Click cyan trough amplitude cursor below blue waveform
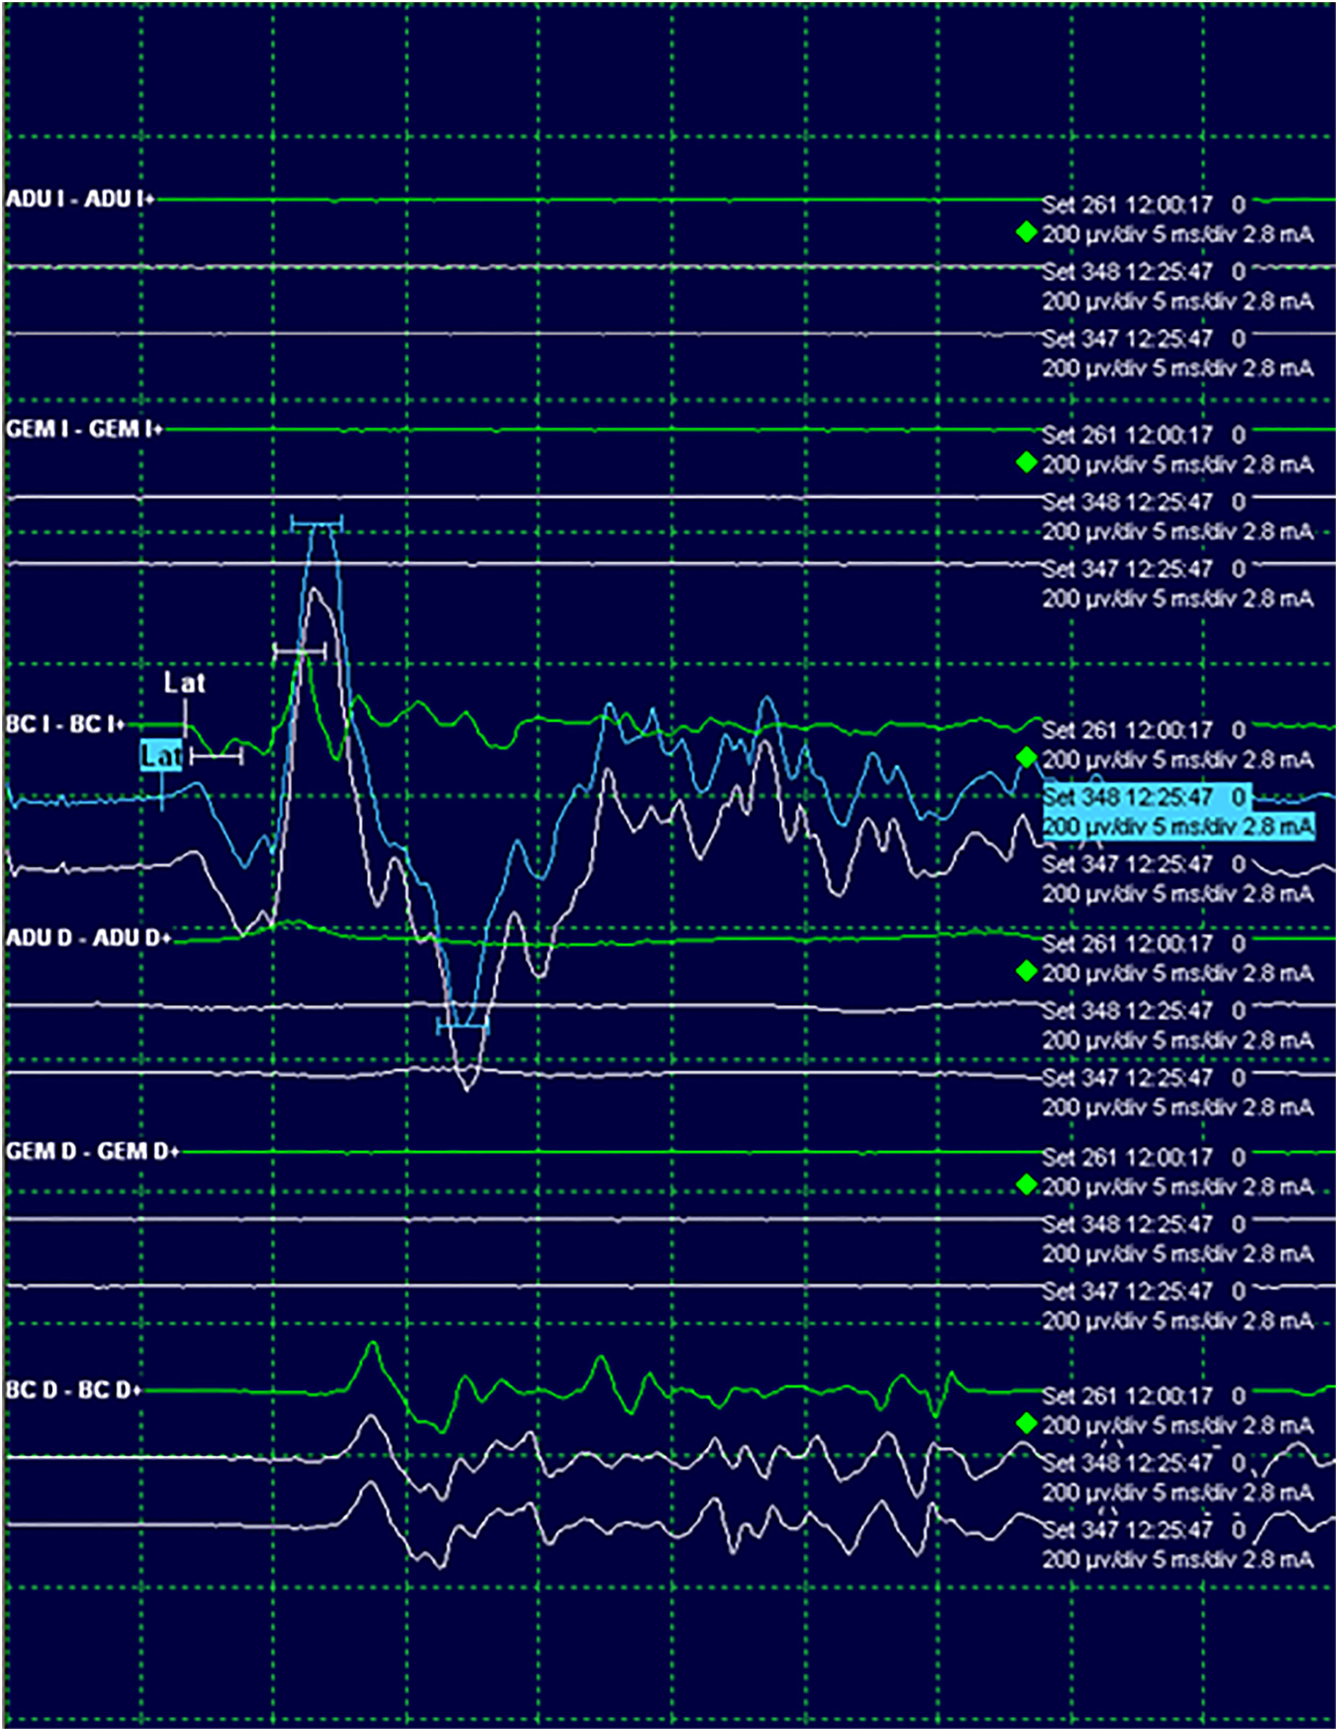This screenshot has height=1731, width=1338. [463, 1027]
